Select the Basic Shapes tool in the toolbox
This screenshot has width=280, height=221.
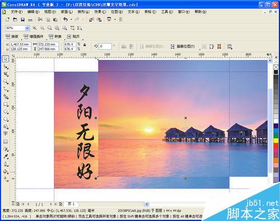coord(6,126)
